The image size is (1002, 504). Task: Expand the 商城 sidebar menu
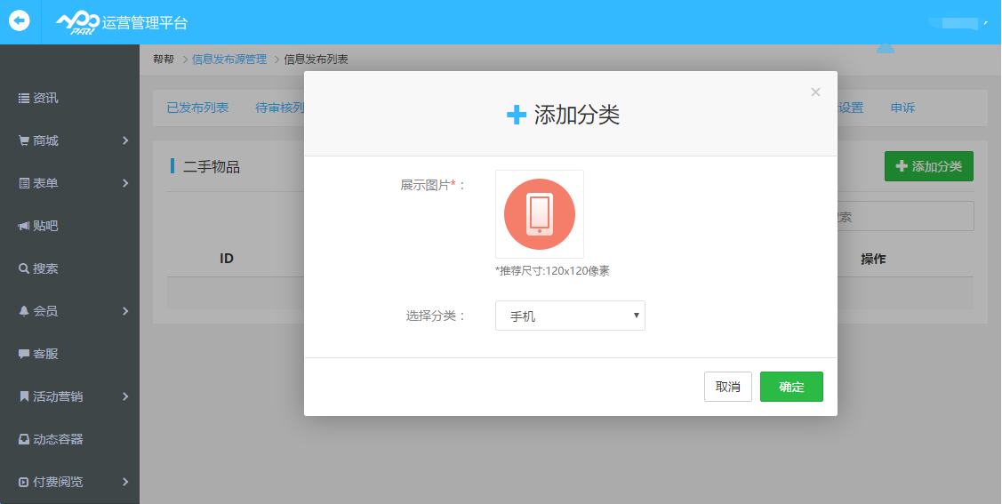69,140
